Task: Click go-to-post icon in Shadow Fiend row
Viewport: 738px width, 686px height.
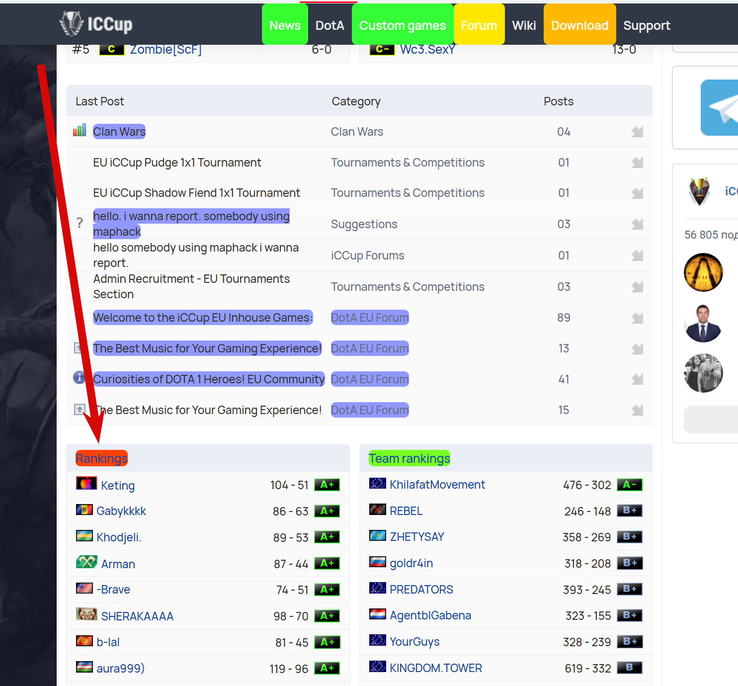Action: click(x=637, y=193)
